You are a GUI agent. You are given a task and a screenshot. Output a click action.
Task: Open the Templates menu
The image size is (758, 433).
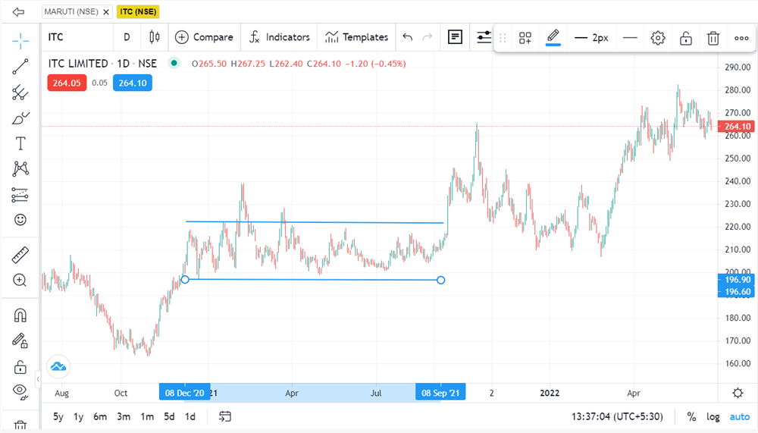(x=357, y=37)
